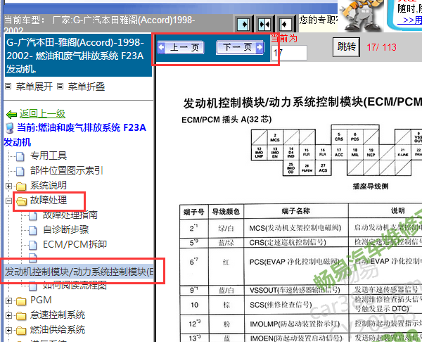Screen dimensions: 422x342
Task: Click the 自诊断步骤 document icon
Action: (33, 230)
